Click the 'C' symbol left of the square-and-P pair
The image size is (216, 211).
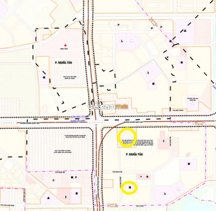tap(54, 180)
